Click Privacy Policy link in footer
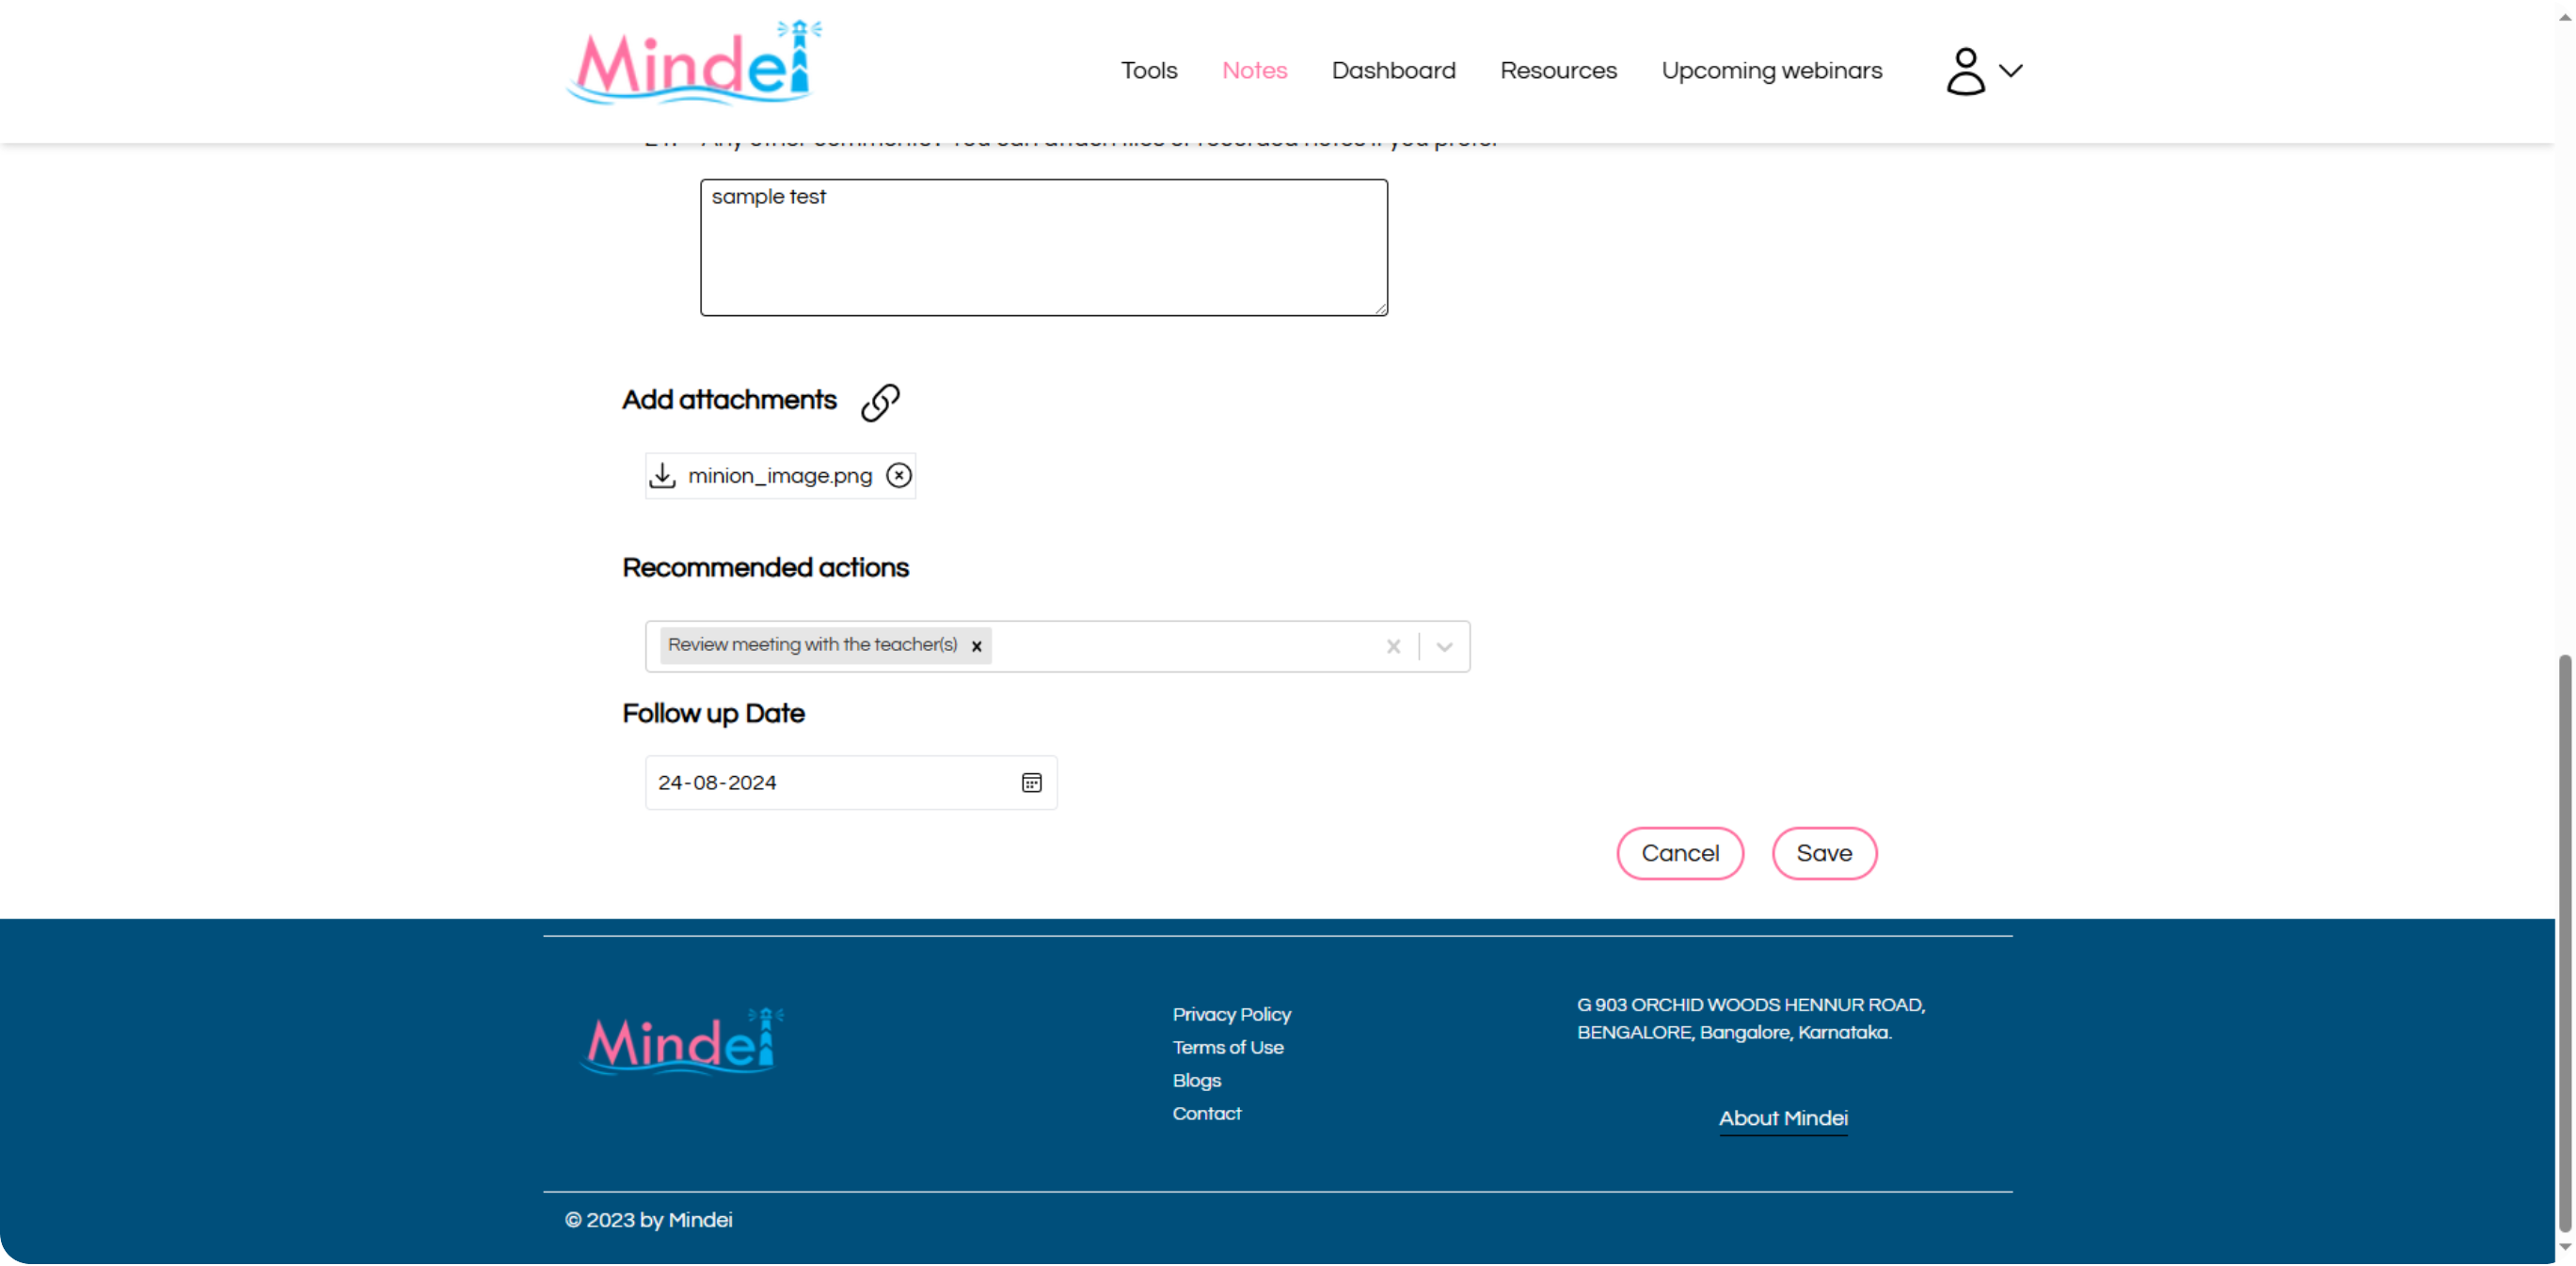2576x1266 pixels. [1232, 1015]
